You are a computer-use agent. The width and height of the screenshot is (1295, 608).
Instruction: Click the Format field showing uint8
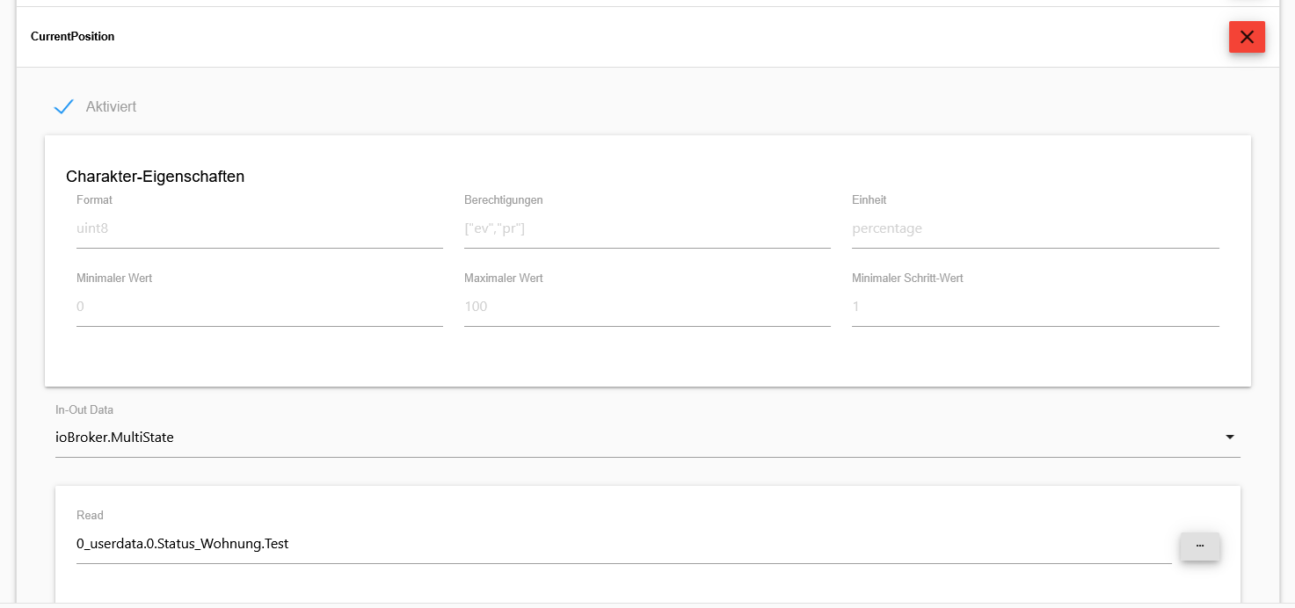coord(259,228)
